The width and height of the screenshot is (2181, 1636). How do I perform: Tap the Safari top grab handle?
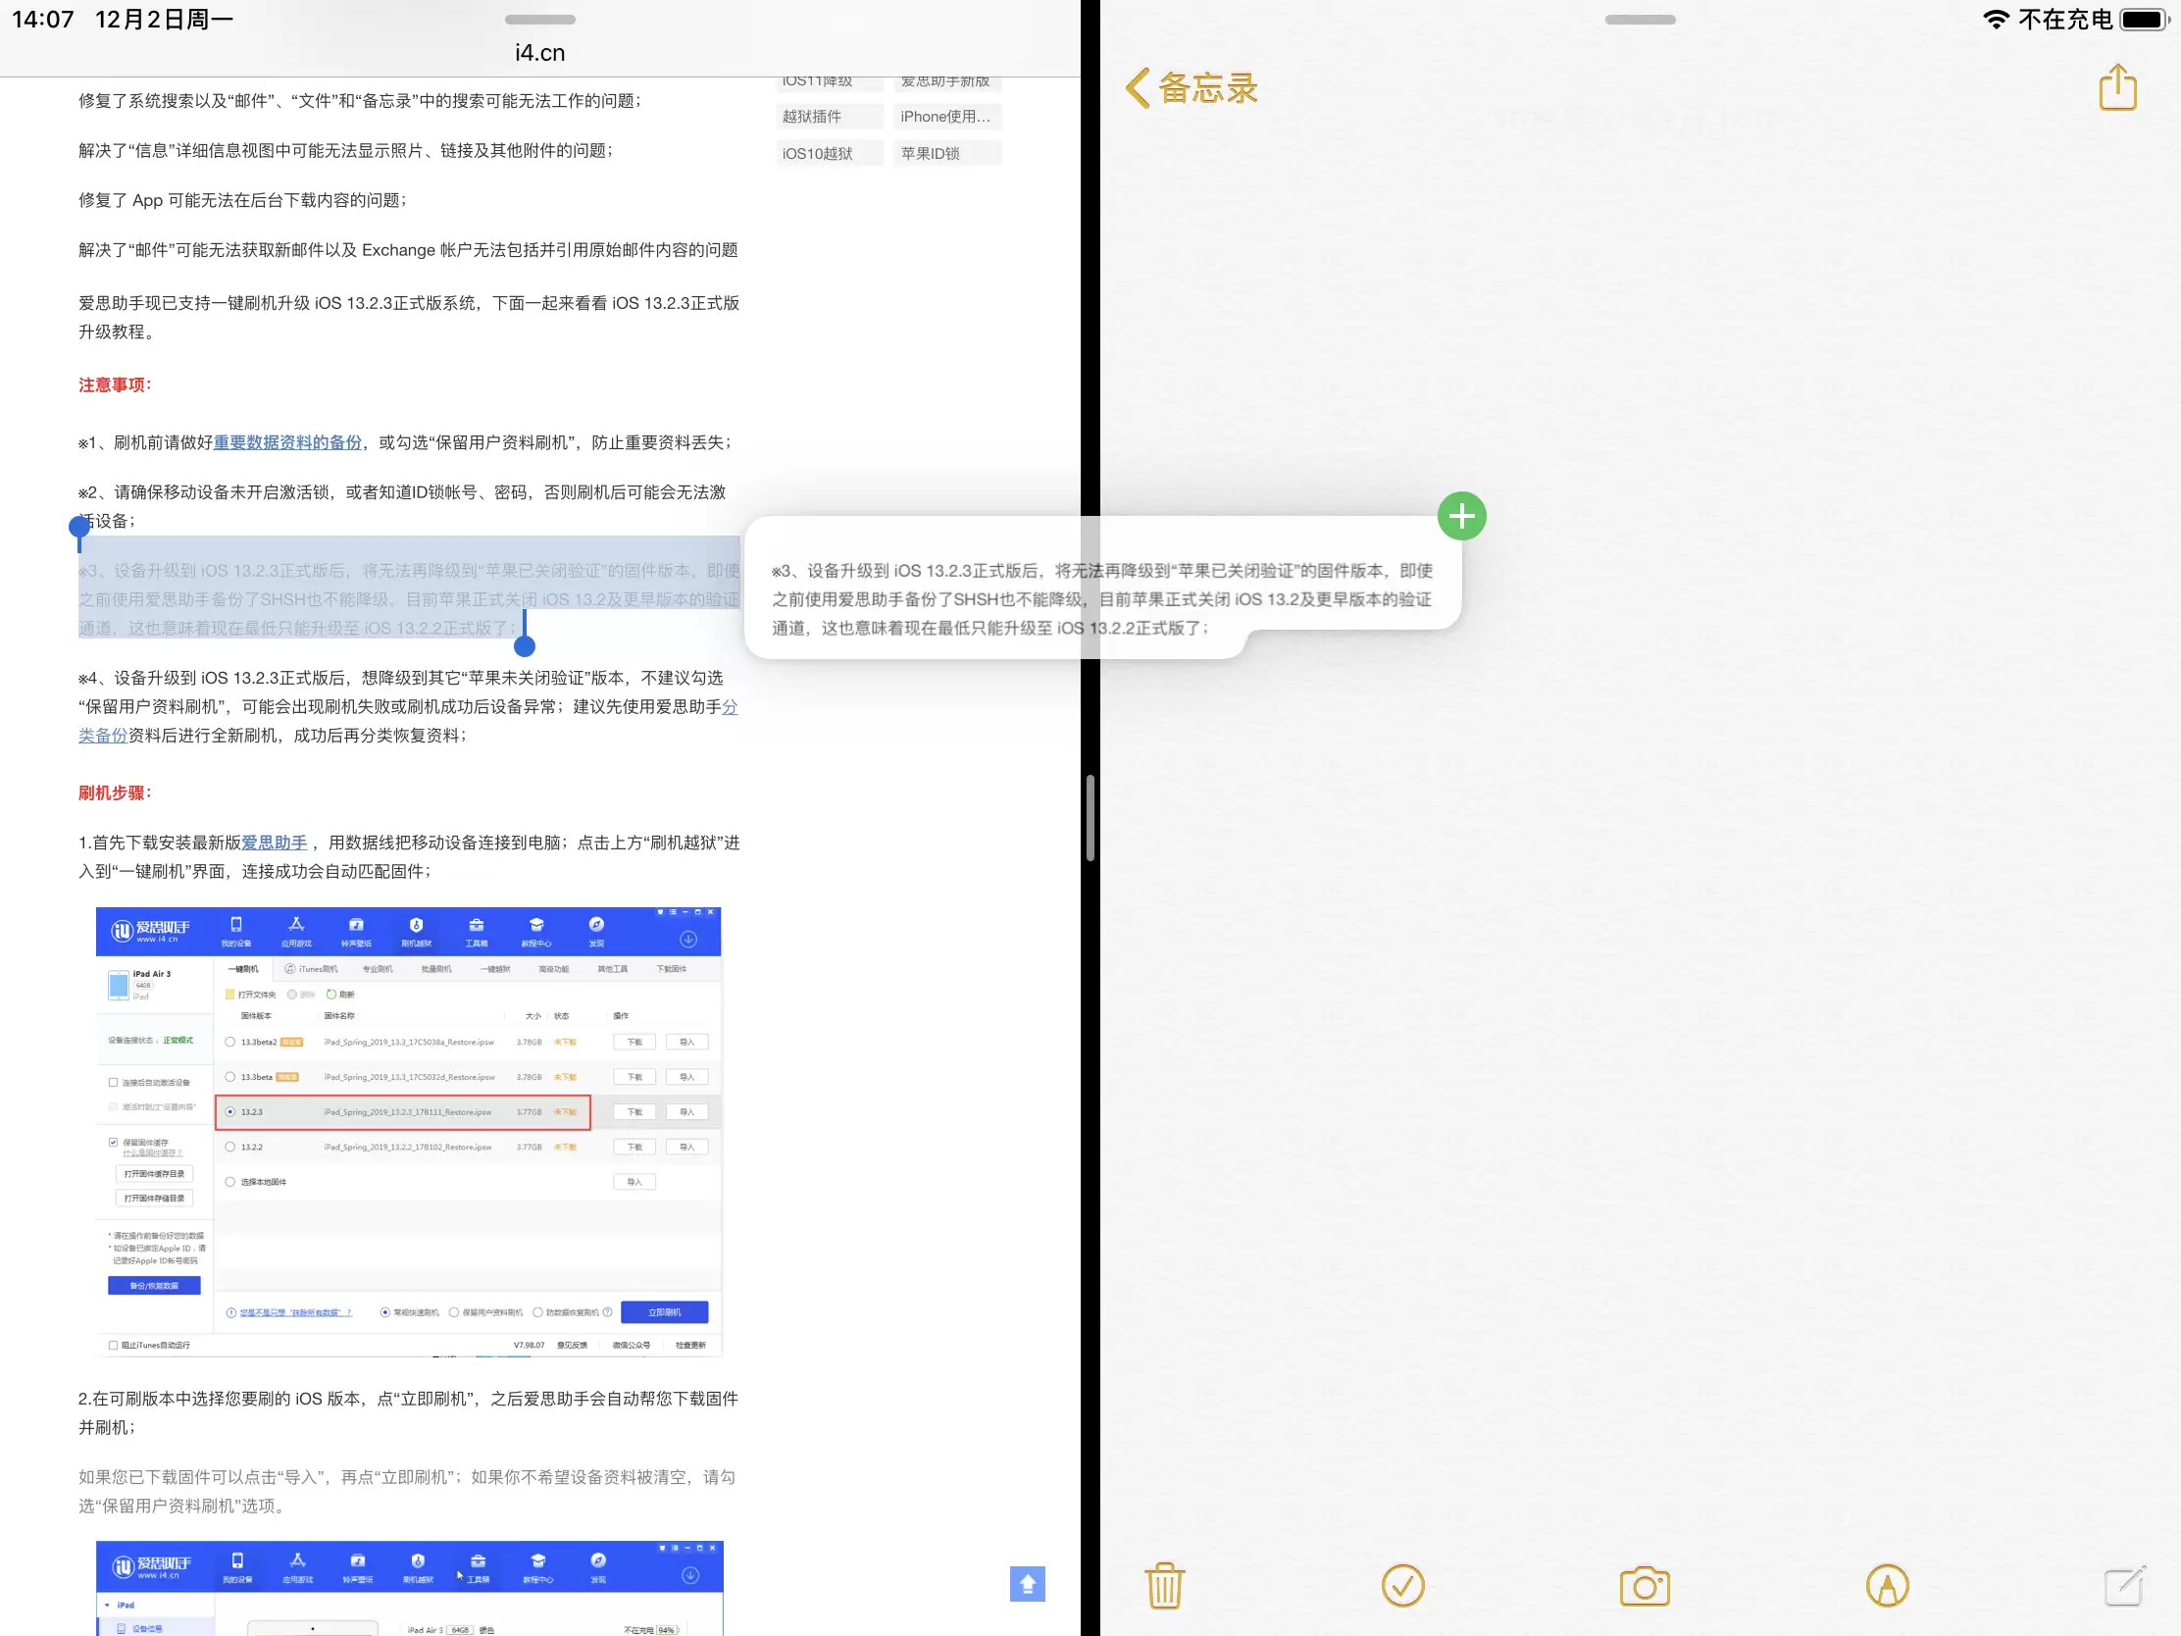[539, 20]
